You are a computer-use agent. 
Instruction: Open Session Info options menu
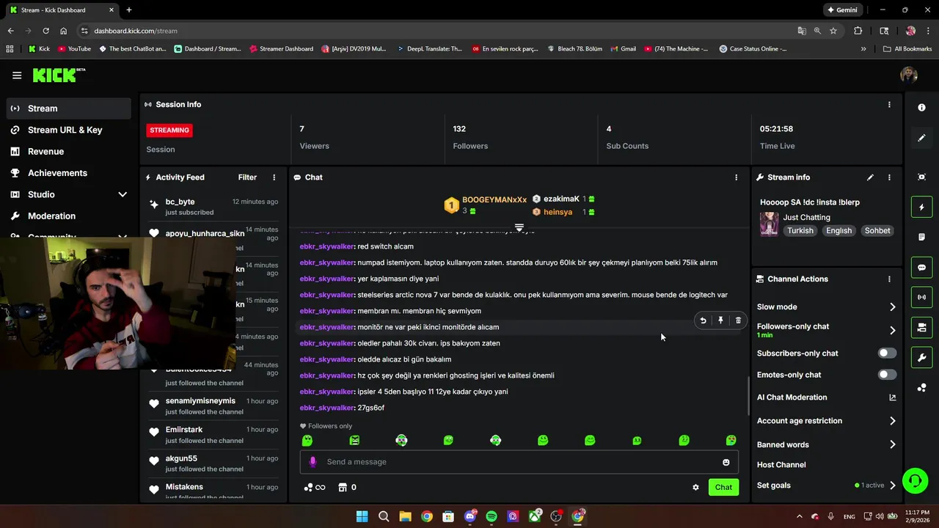pyautogui.click(x=889, y=104)
